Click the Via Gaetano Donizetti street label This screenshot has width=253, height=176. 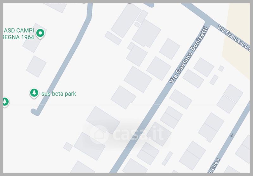188,55
